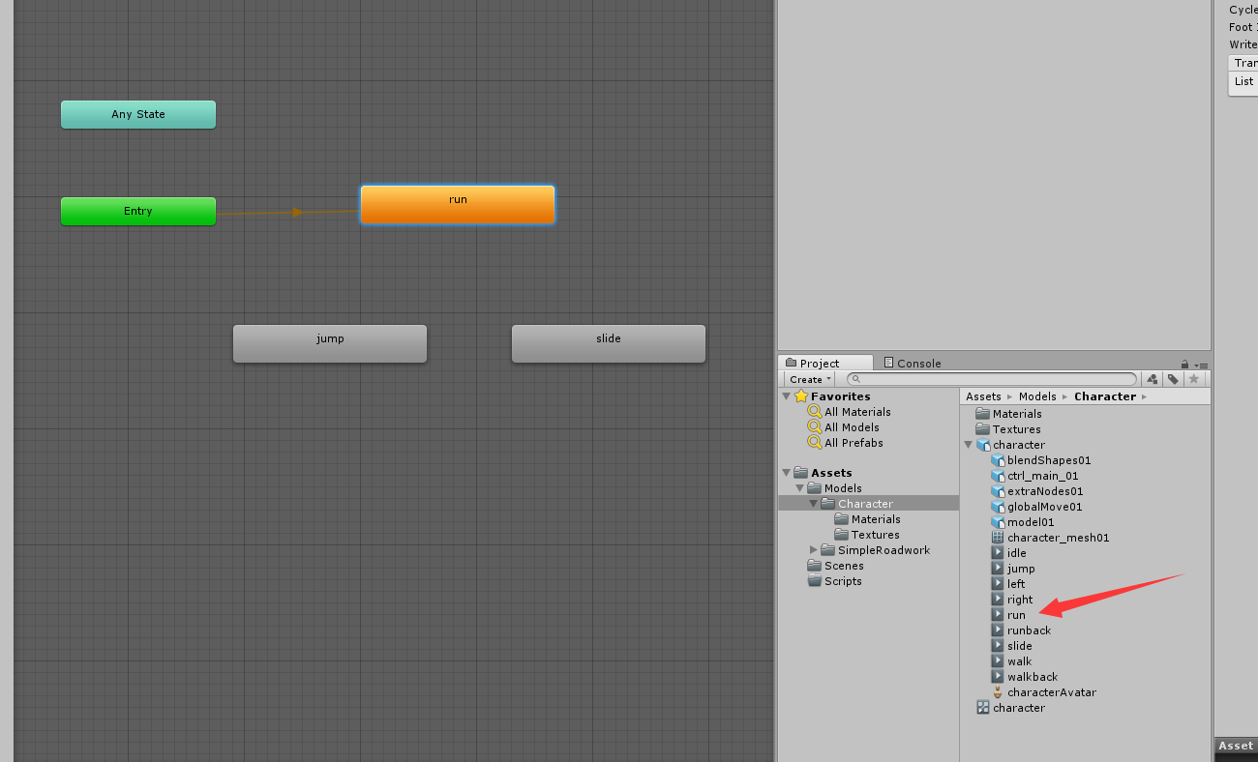This screenshot has height=762, width=1258.
Task: Select the model01 sub-object
Action: click(x=1023, y=522)
